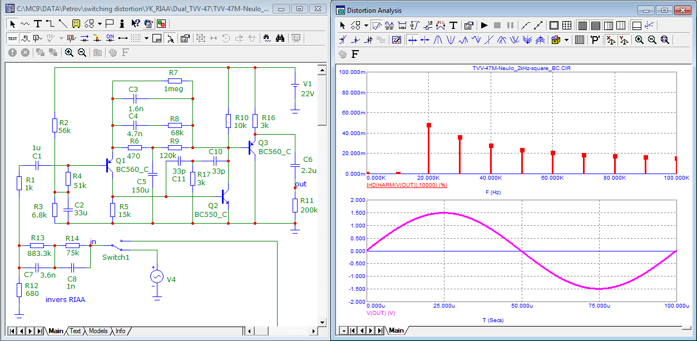Click the binoculars Find icon
The image size is (697, 341).
click(280, 38)
